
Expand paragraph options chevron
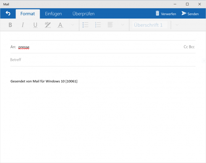[123, 25]
